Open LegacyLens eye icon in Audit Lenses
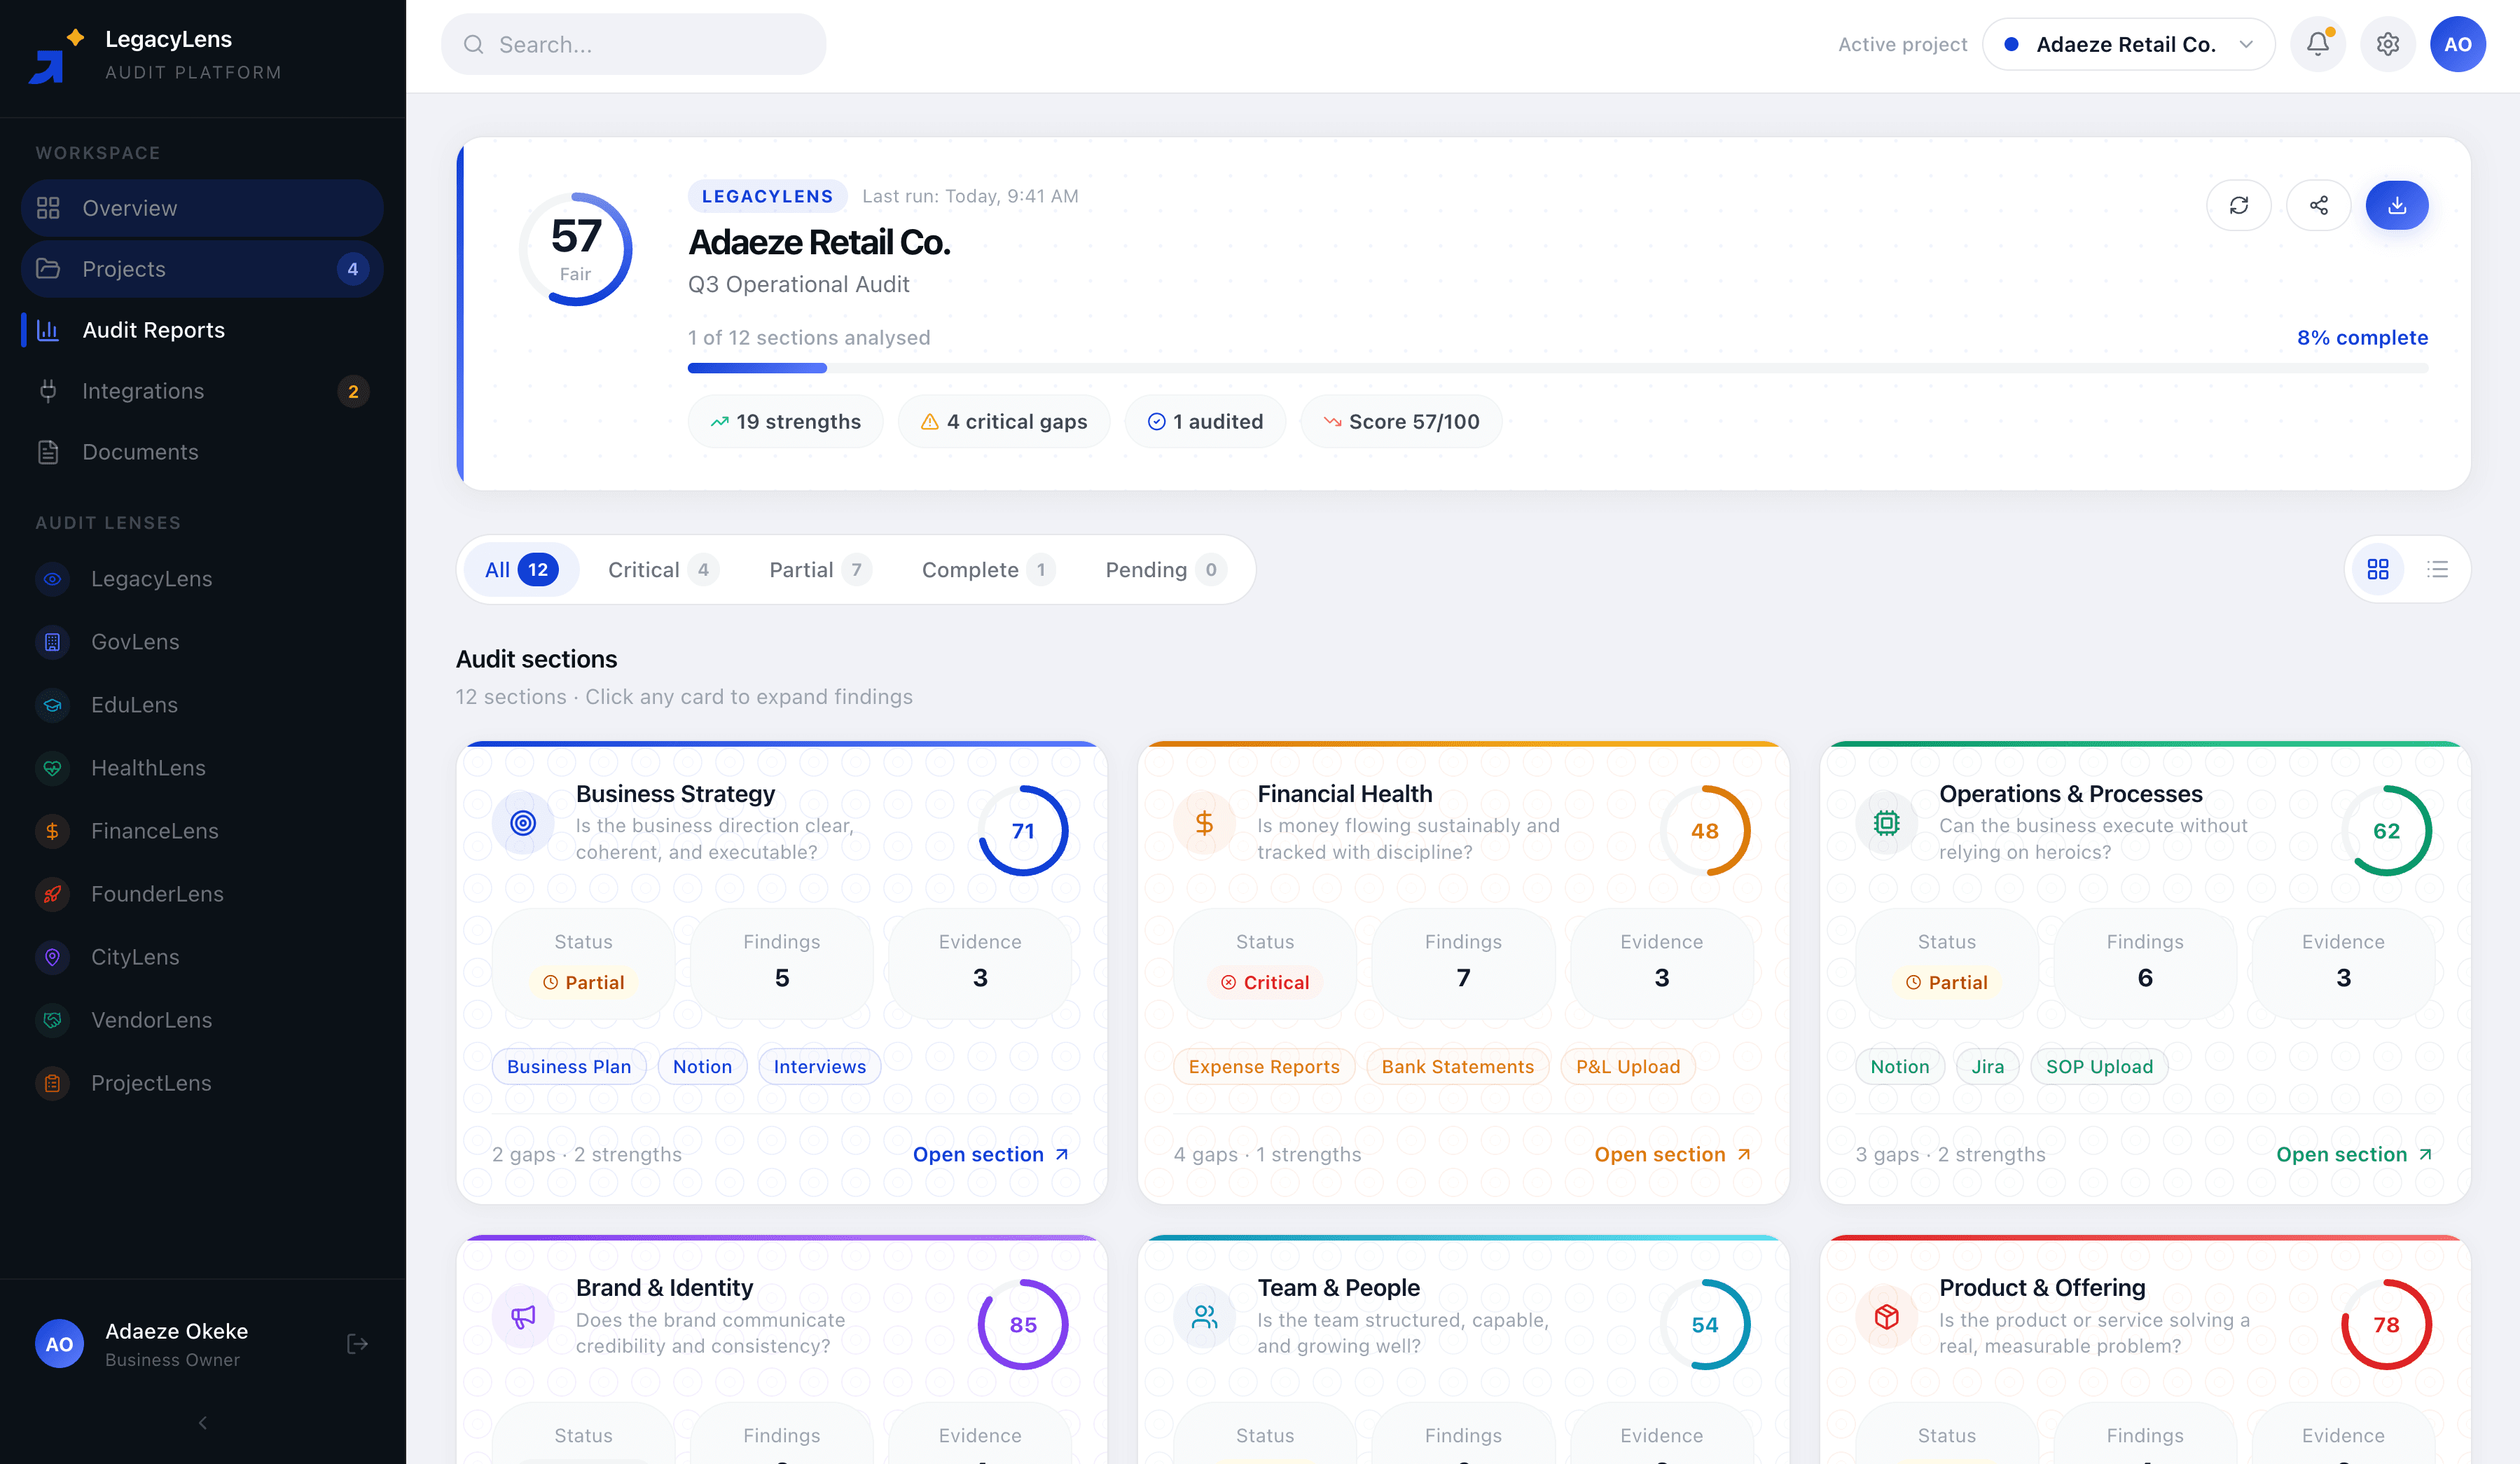 [52, 579]
